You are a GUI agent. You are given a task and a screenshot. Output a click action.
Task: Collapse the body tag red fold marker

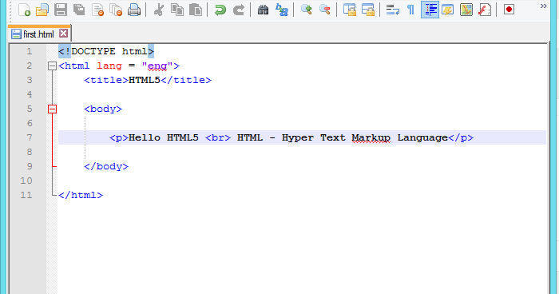point(53,109)
